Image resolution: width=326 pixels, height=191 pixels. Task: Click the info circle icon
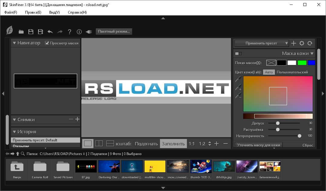[x=79, y=32]
